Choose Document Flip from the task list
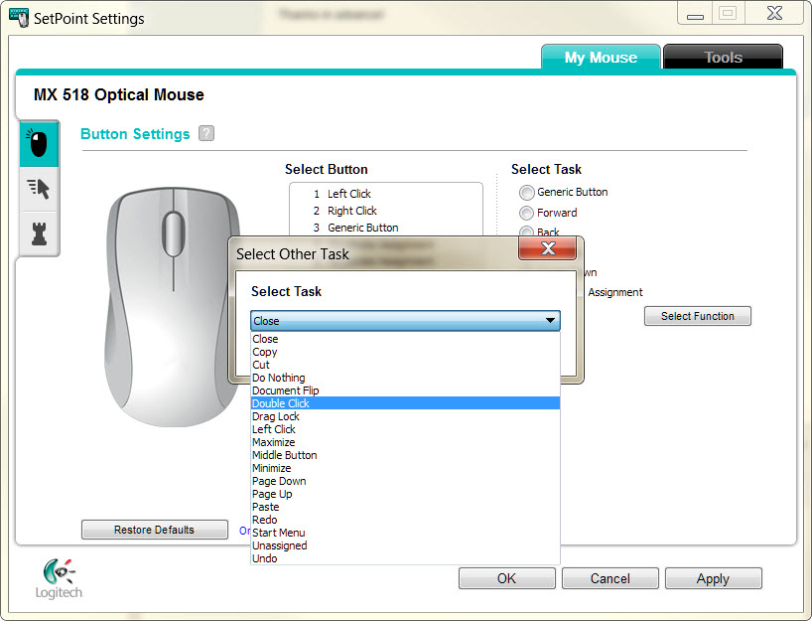812x621 pixels. click(x=405, y=390)
